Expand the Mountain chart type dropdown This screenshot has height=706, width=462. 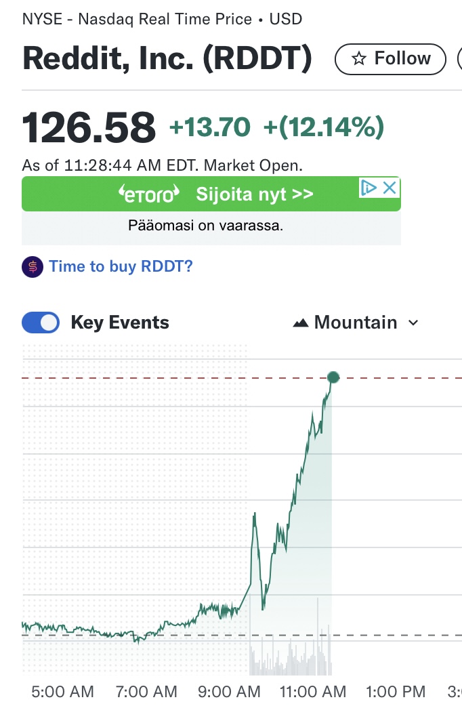(356, 323)
